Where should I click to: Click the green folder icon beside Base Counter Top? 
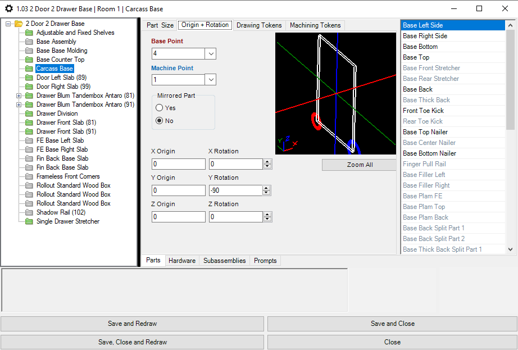[x=29, y=60]
